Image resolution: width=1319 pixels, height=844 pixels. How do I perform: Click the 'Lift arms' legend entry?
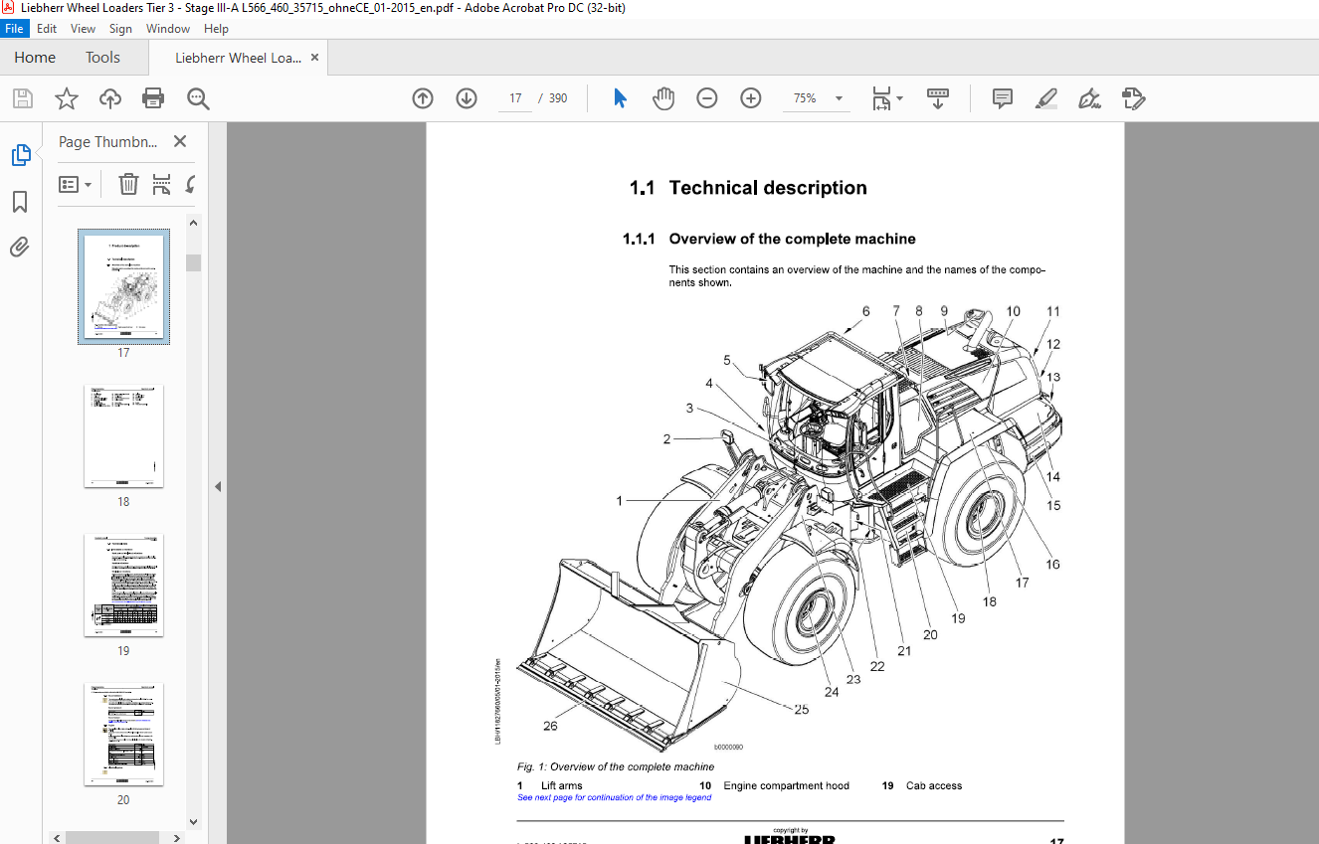[562, 785]
